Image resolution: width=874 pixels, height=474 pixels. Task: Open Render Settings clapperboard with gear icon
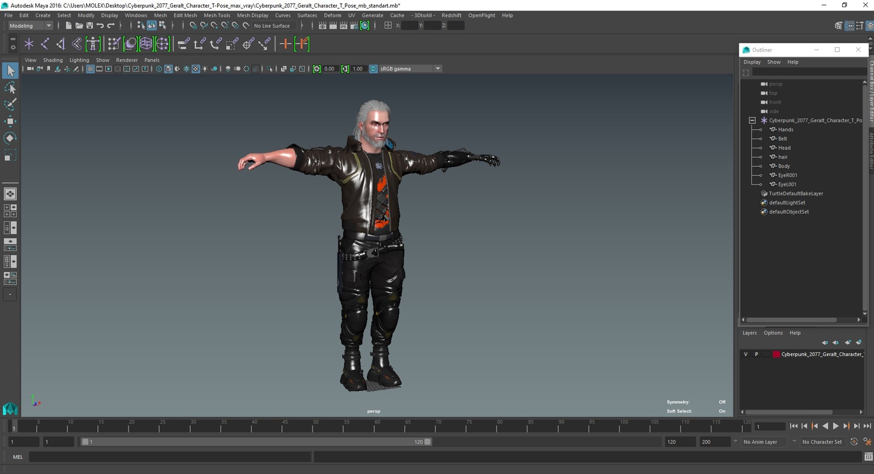(354, 25)
